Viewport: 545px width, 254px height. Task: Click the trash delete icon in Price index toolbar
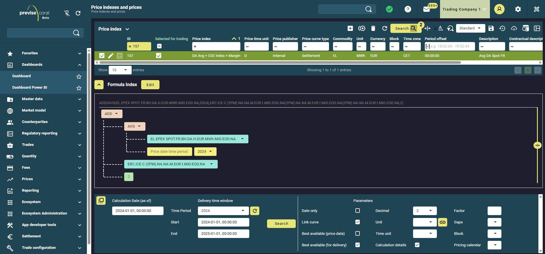(x=373, y=28)
